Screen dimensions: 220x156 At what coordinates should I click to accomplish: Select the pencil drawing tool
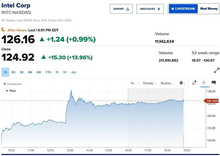click(x=194, y=83)
